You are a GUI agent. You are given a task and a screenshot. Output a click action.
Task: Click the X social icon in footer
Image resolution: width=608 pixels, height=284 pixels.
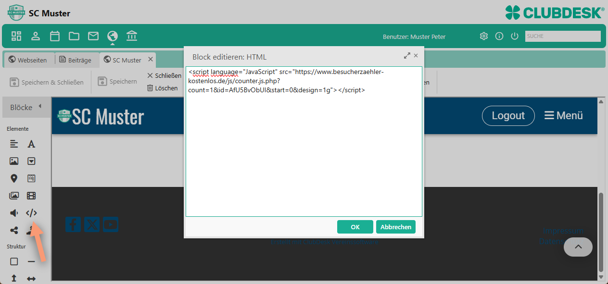click(x=92, y=224)
